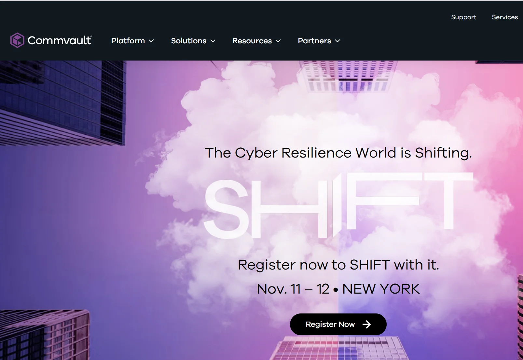Click the skyscraper image at top left
Screen dimensions: 523x360
[63, 103]
